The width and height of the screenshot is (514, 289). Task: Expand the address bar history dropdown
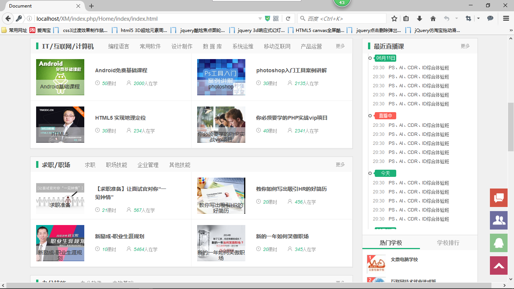(x=260, y=18)
